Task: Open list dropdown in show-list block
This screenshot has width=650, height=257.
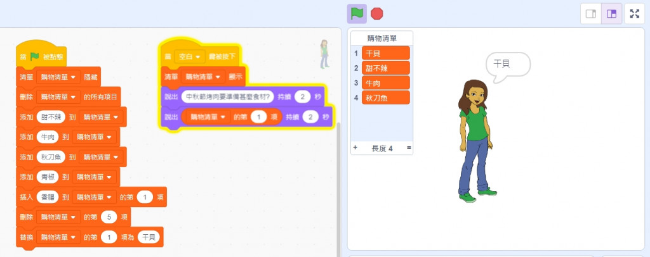Action: [x=203, y=77]
